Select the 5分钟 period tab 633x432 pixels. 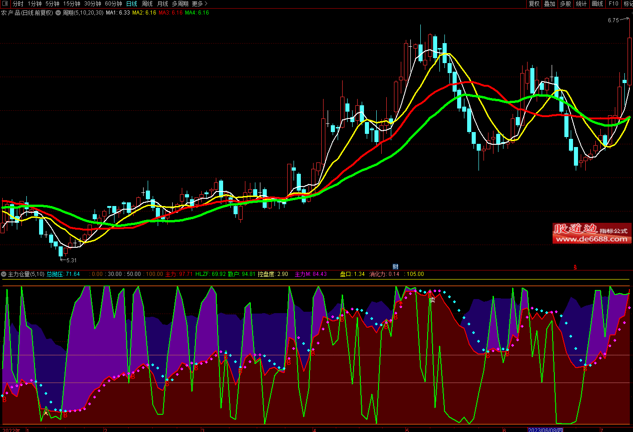(52, 4)
